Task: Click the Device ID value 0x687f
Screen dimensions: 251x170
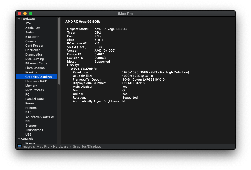Action: [x=100, y=54]
